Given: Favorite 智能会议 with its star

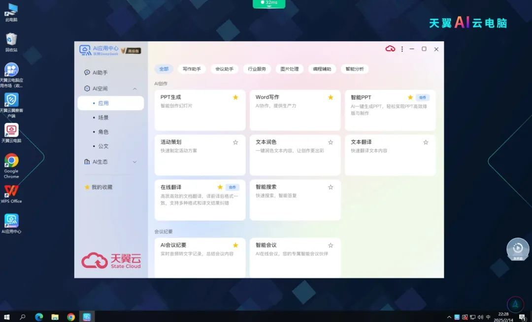Looking at the screenshot, I should tap(331, 245).
